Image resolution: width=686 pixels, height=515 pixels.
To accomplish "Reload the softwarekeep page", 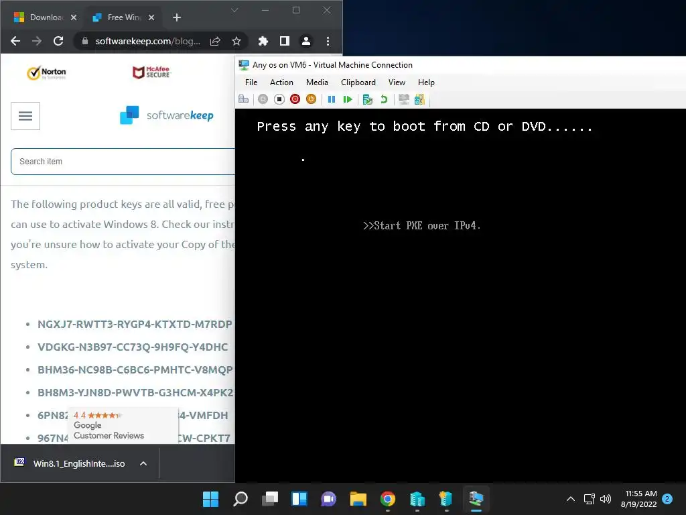I will (x=58, y=41).
